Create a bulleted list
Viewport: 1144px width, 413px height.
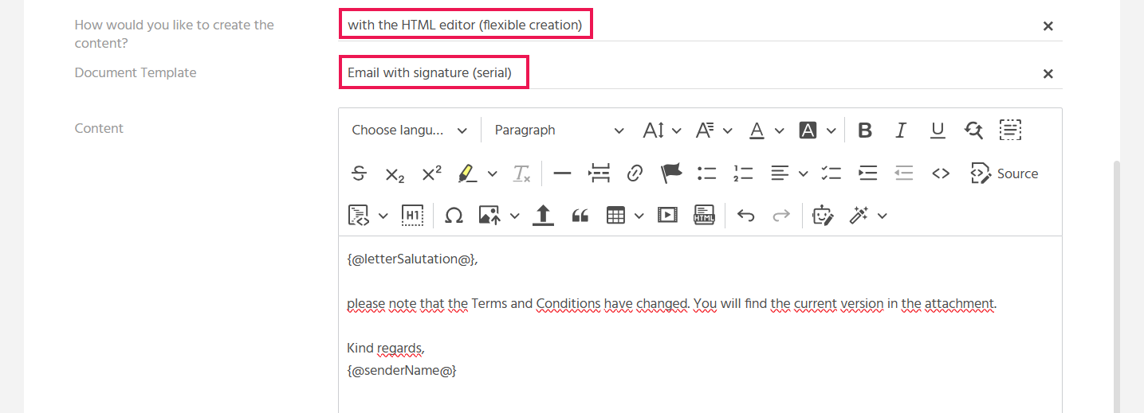click(x=707, y=173)
